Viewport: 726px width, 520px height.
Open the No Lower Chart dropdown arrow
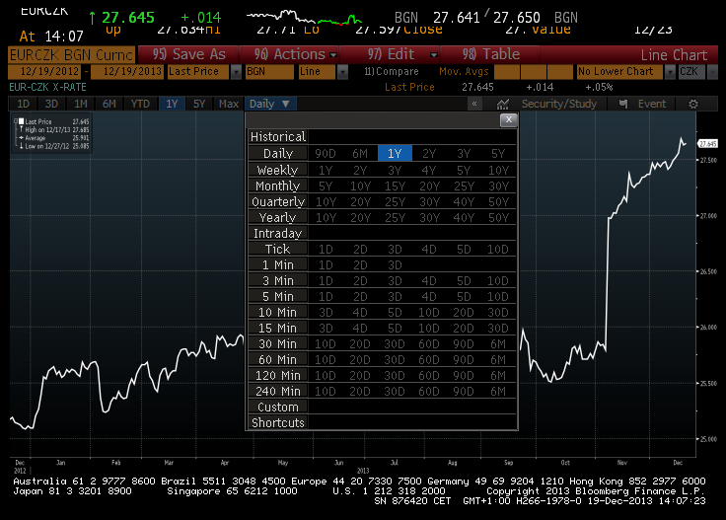(670, 72)
